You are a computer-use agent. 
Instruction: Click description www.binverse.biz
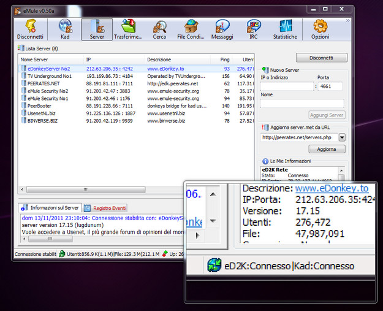click(166, 121)
